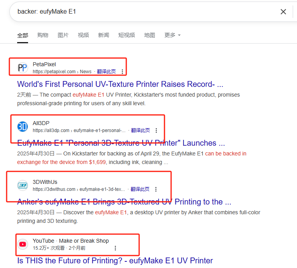The height and width of the screenshot is (268, 297).
Task: Clear the search box with the X icon
Action: coord(283,12)
